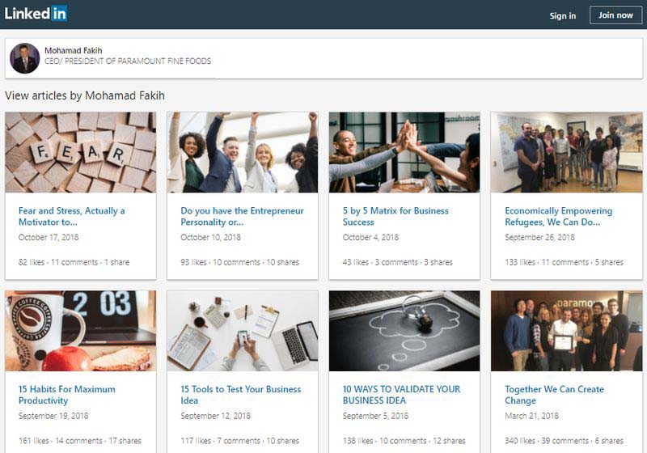
Task: Click the coffee cup and apple thumbnail
Action: pyautogui.click(x=80, y=331)
